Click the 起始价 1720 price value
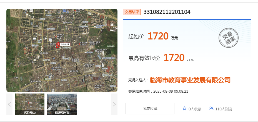Viewport: 258px width, 122px height. click(158, 36)
